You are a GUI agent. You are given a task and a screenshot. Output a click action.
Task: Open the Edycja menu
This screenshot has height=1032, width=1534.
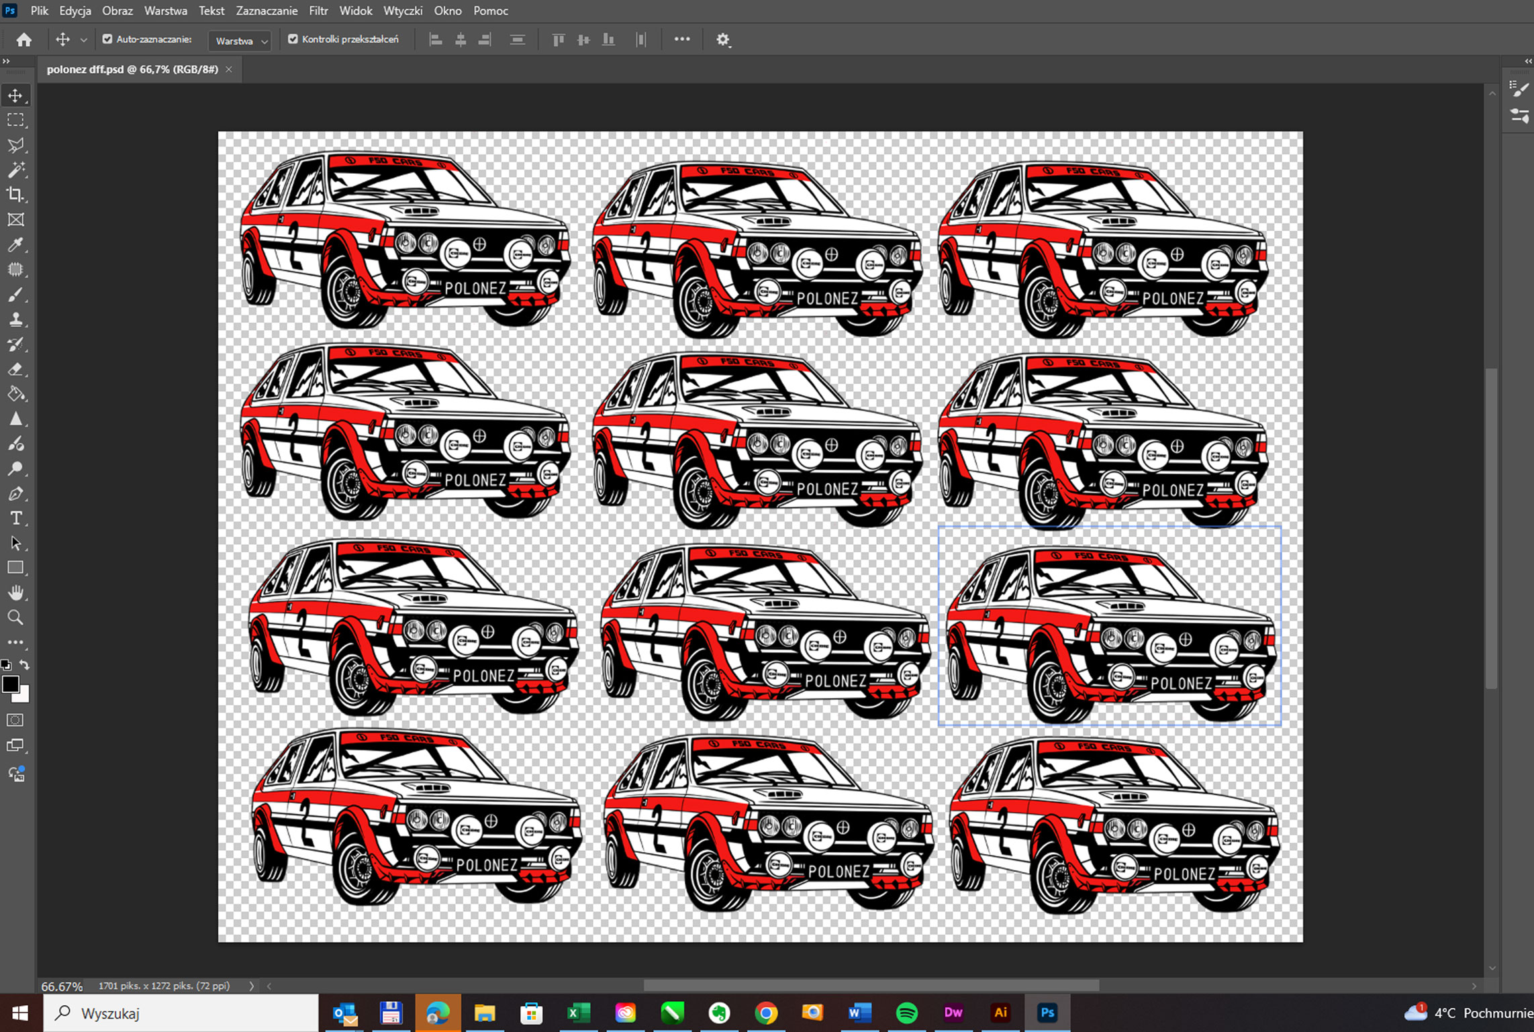pos(75,11)
